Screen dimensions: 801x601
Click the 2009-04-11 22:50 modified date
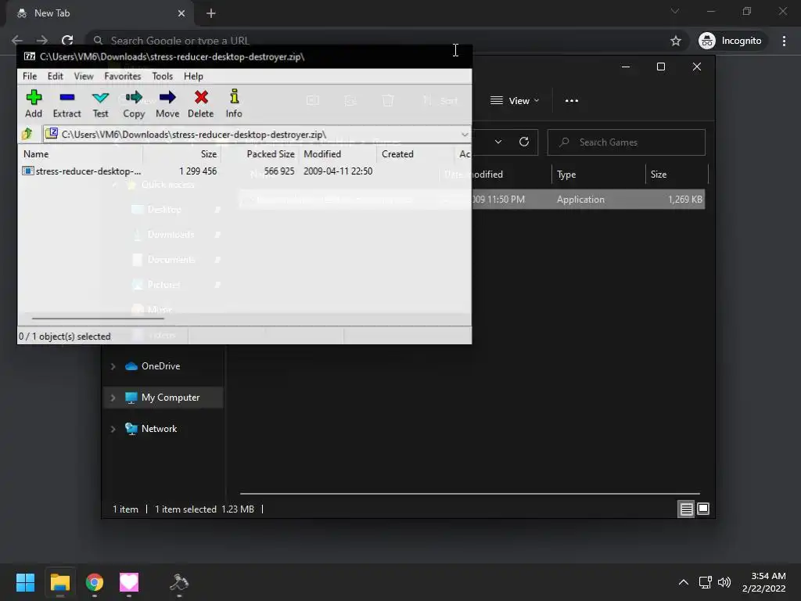(x=338, y=171)
